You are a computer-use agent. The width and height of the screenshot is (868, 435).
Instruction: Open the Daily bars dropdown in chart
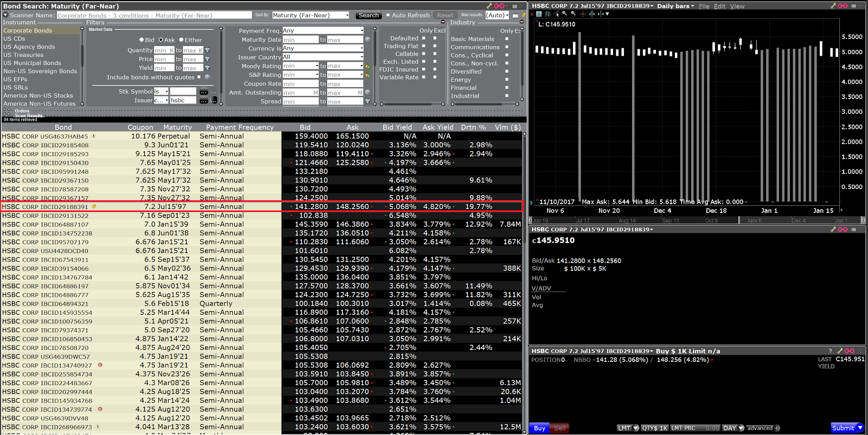tap(675, 6)
